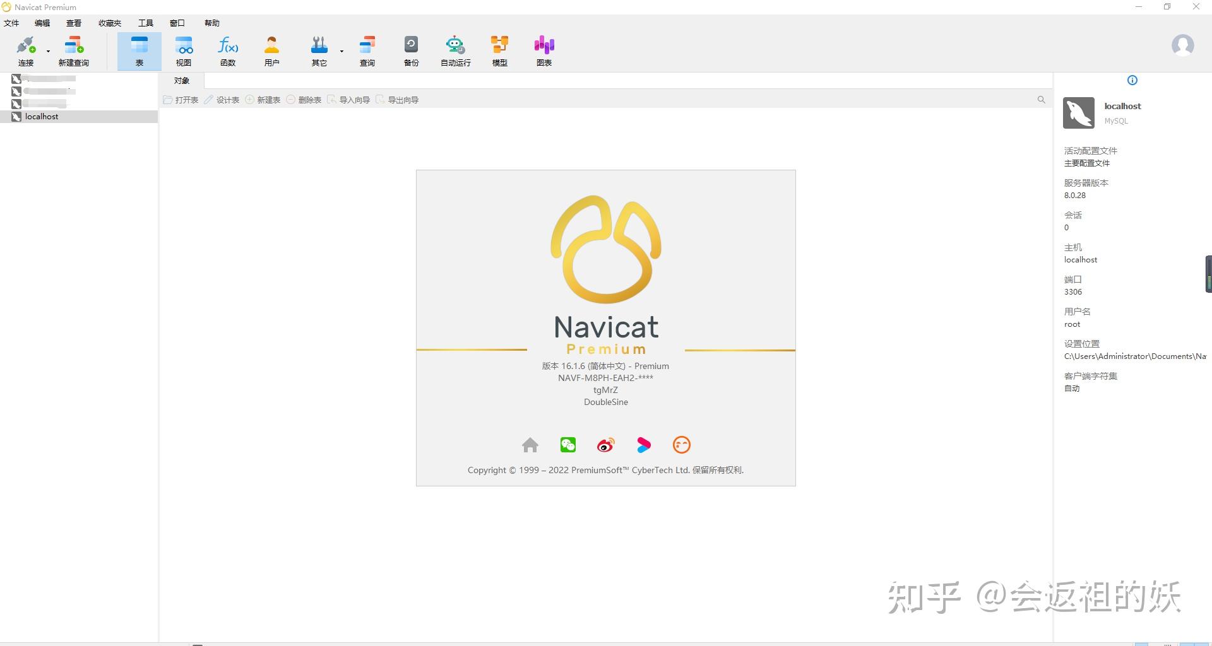Click the orange face icon in About dialog
Screen dimensions: 1212x646
click(x=682, y=445)
